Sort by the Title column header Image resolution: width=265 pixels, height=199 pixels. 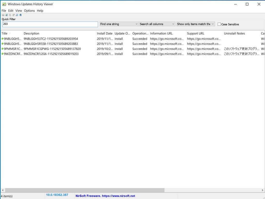11,33
